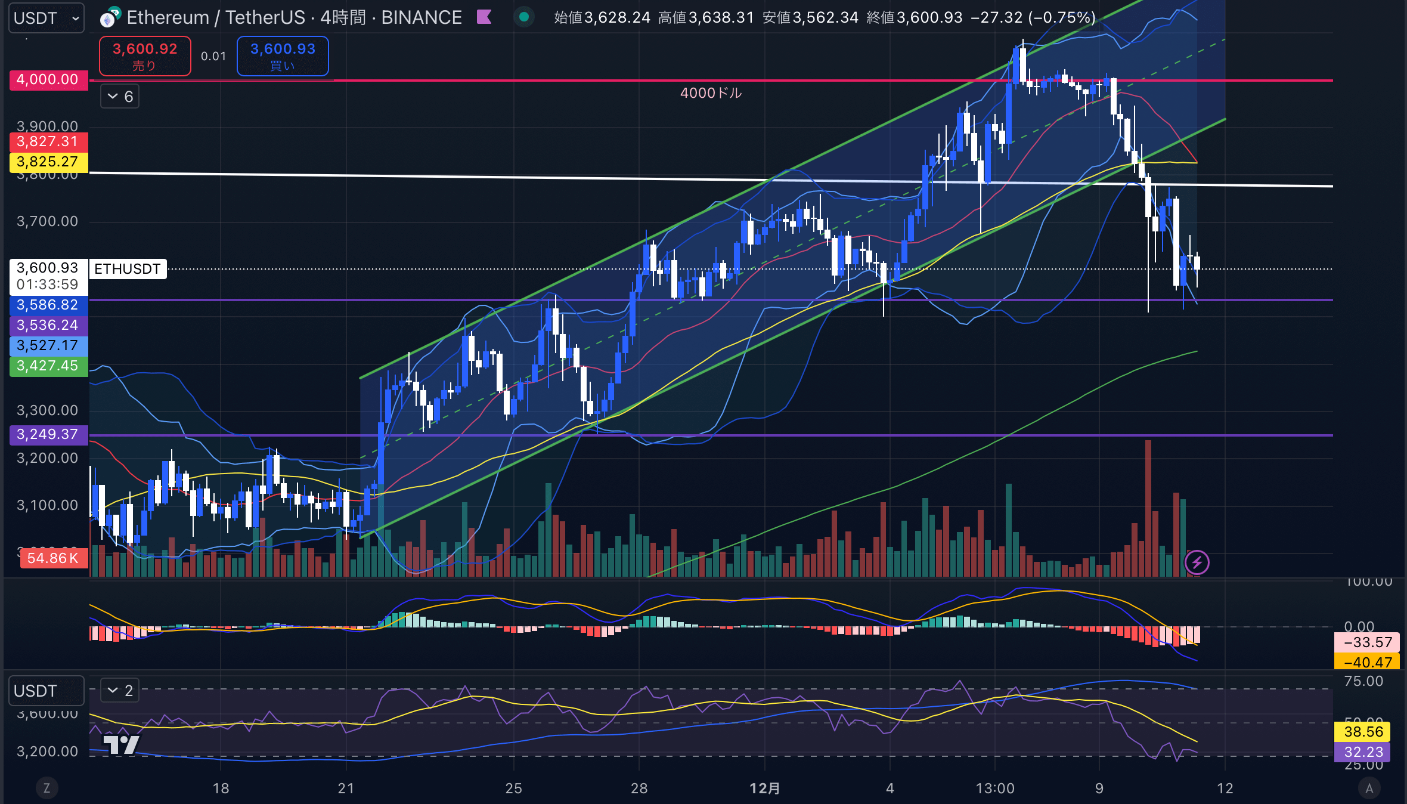1407x804 pixels.
Task: Click the 始値3,628.24 open value in header
Action: [602, 18]
